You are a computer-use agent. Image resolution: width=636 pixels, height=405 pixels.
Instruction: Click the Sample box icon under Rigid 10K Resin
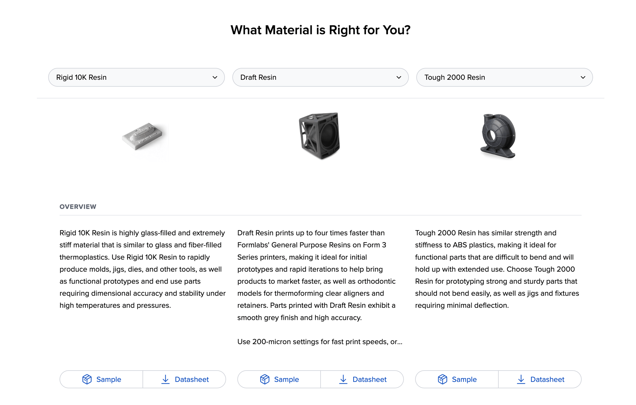coord(86,379)
